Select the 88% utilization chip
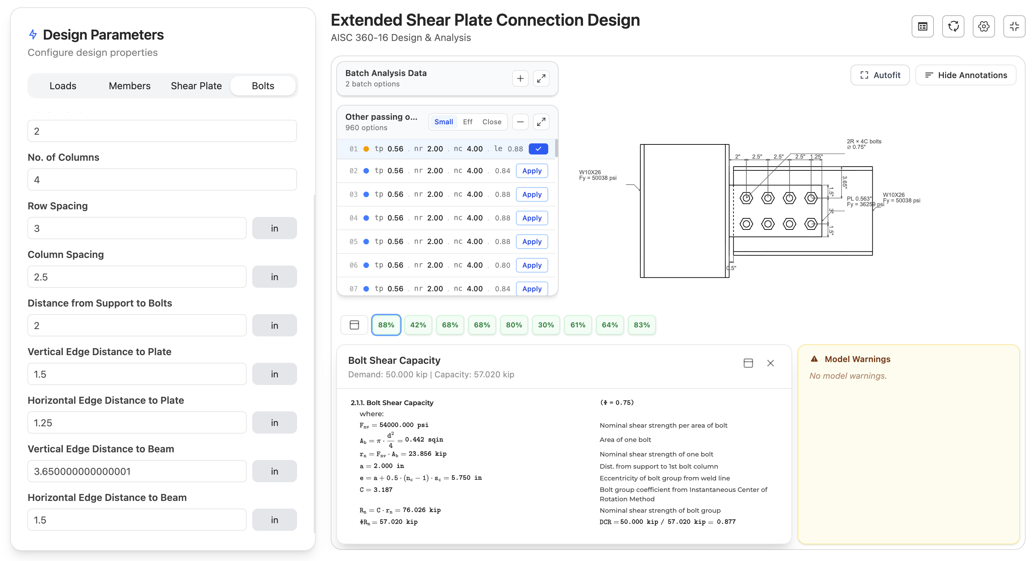 (x=386, y=325)
